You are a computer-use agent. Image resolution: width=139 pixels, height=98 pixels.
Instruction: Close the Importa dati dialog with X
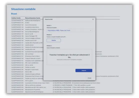[x=93, y=19]
